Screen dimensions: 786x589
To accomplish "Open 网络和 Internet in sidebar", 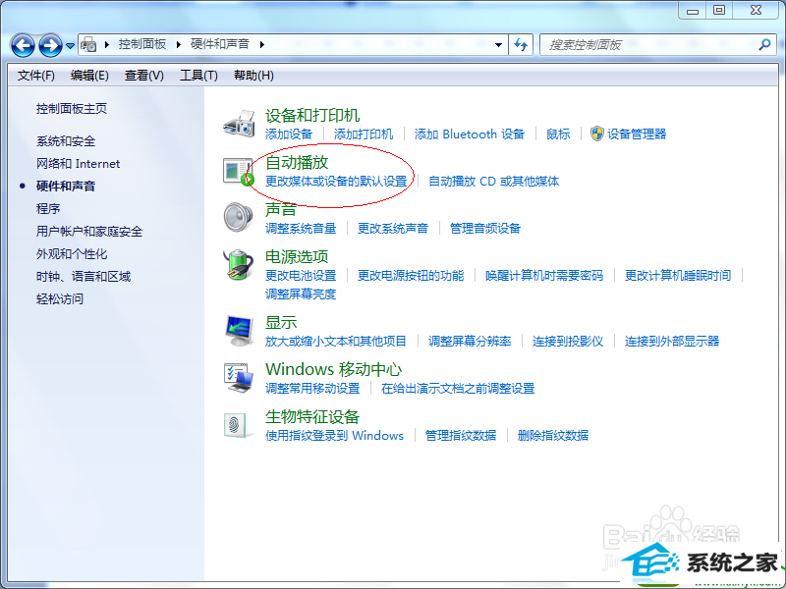I will [79, 164].
